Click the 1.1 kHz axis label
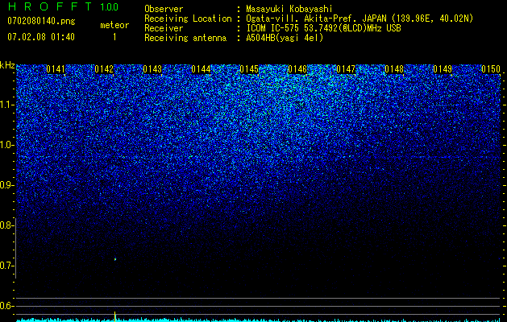 point(6,105)
